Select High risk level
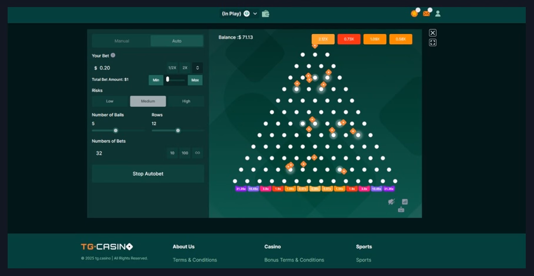The height and width of the screenshot is (276, 534). (x=186, y=101)
